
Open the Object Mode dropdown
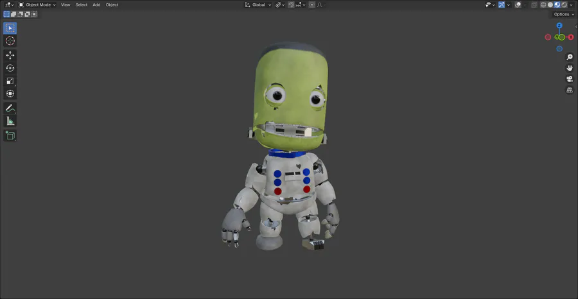[x=37, y=4]
